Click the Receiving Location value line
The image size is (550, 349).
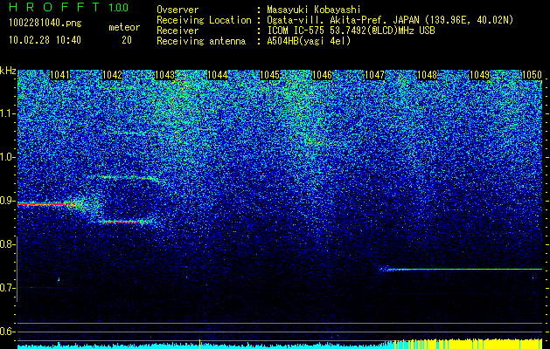tap(390, 20)
